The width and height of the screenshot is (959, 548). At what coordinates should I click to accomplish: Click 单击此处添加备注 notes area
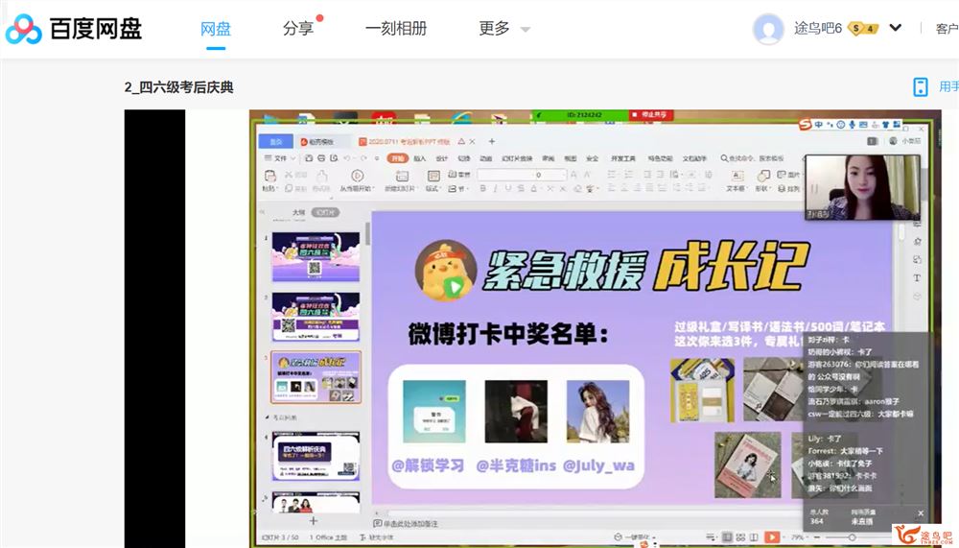[406, 523]
